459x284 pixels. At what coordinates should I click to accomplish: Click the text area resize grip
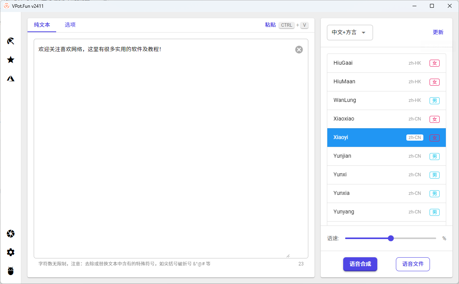click(x=288, y=256)
